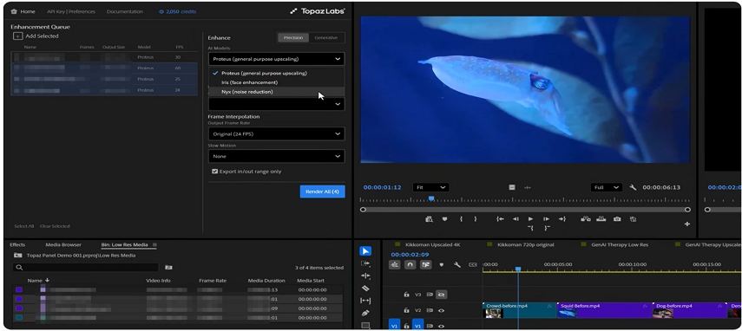Toggle V2 track lock
This screenshot has height=331, width=742.
click(x=406, y=310)
